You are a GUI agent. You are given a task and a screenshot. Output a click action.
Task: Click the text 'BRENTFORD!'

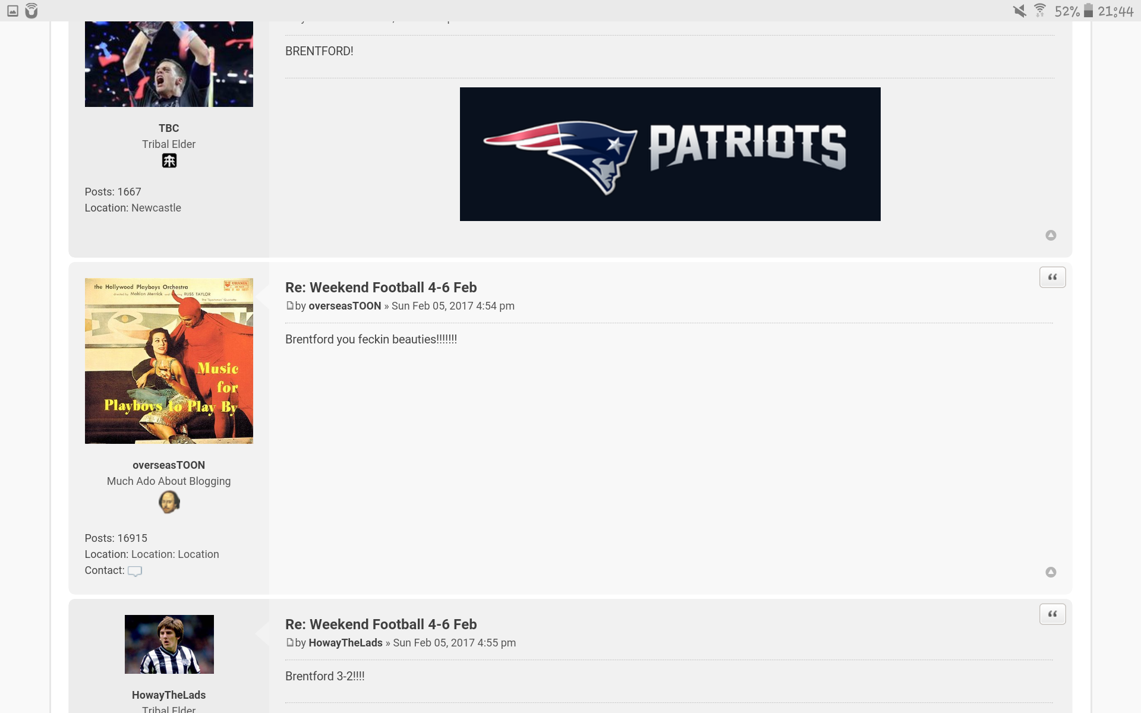tap(319, 51)
